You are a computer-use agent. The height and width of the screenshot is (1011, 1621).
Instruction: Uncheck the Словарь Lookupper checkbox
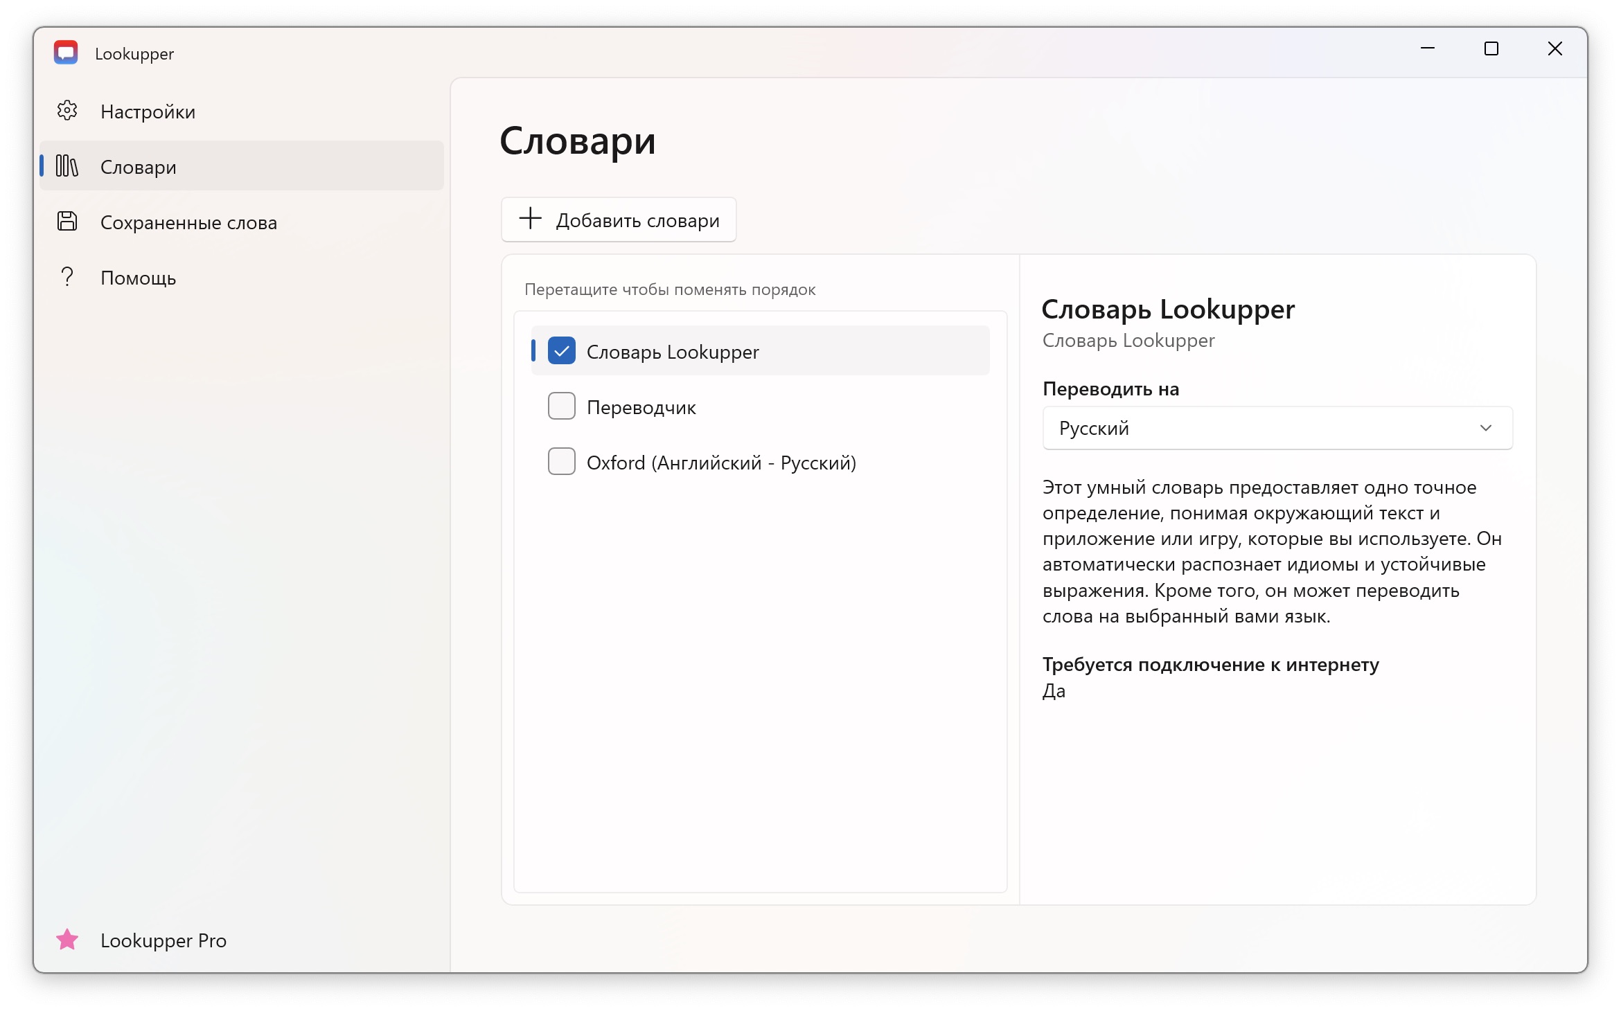pyautogui.click(x=562, y=351)
